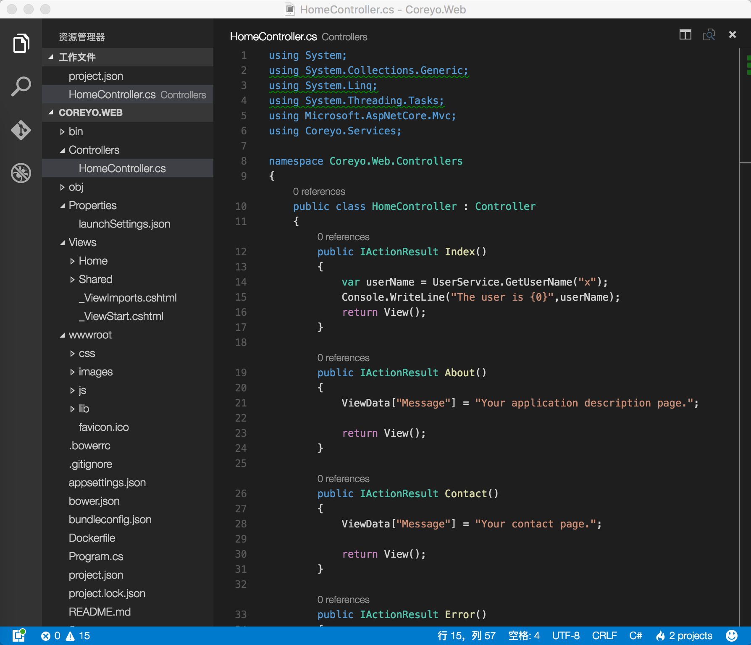Change language mode via C#
Viewport: 751px width, 645px height.
tap(635, 636)
